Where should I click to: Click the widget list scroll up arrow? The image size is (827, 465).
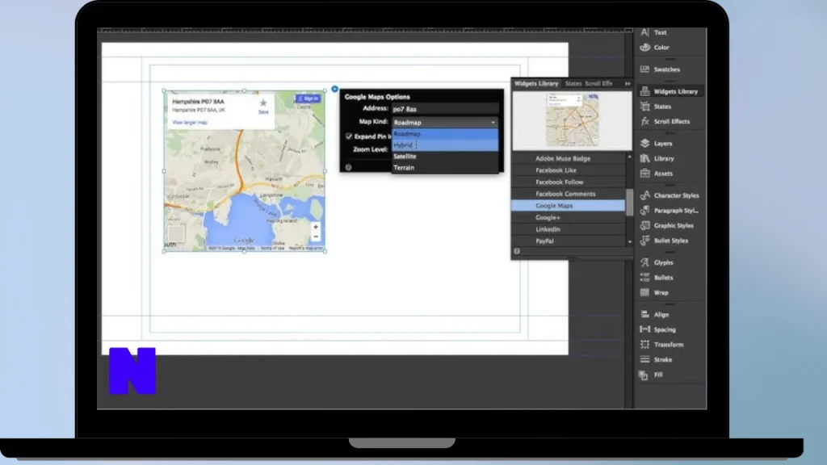pos(629,157)
